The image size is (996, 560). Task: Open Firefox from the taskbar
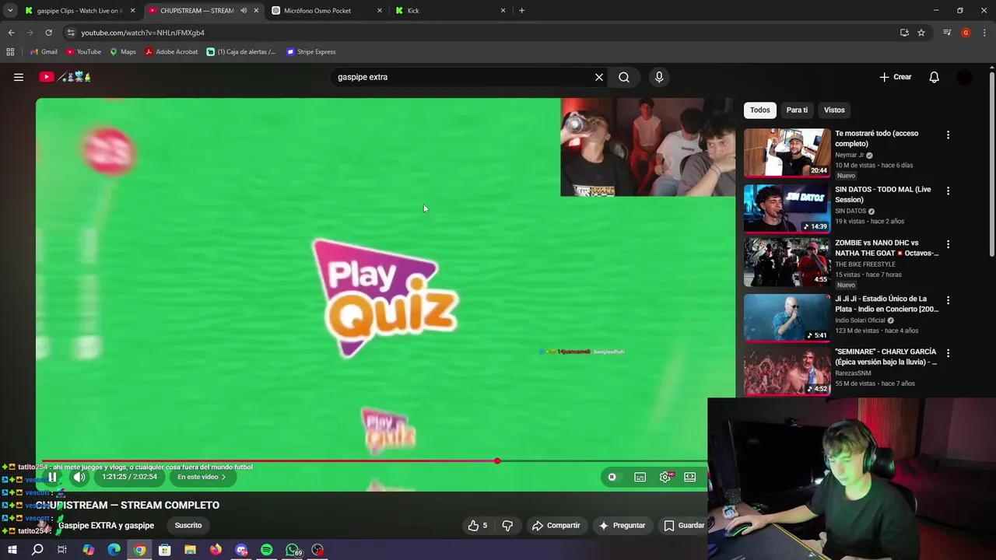pyautogui.click(x=216, y=550)
